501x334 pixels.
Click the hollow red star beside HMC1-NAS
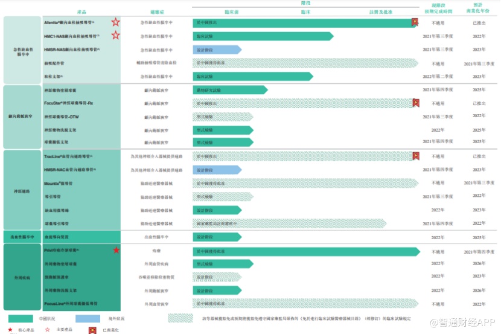click(115, 35)
